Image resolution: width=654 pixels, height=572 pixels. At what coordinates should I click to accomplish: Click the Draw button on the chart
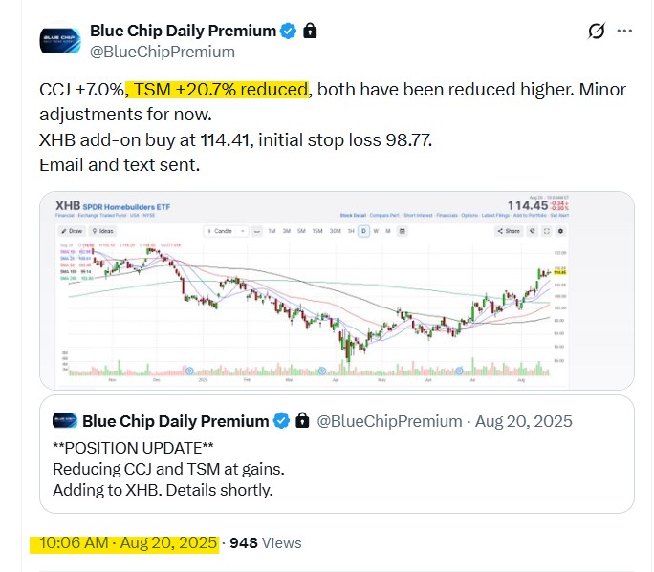point(74,231)
